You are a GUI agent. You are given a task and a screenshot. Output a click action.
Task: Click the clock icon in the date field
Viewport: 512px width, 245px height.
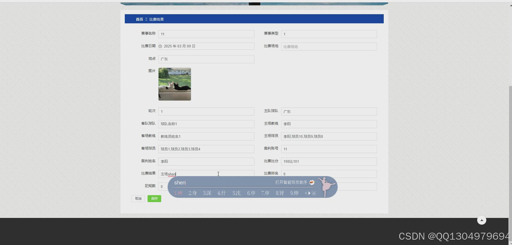point(160,46)
